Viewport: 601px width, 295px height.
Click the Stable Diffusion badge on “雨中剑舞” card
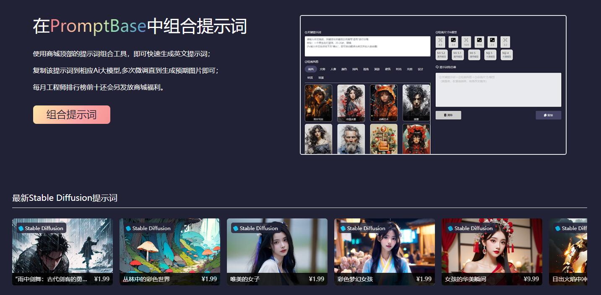pyautogui.click(x=41, y=228)
